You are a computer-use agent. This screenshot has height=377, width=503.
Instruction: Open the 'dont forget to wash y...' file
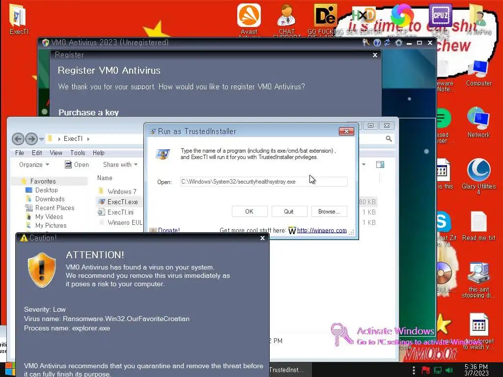478,331
